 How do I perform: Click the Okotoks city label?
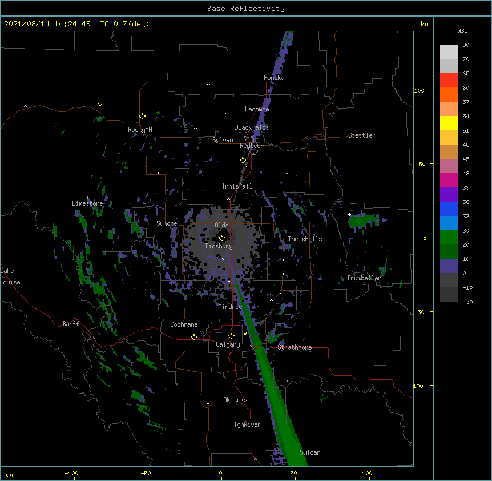[235, 400]
